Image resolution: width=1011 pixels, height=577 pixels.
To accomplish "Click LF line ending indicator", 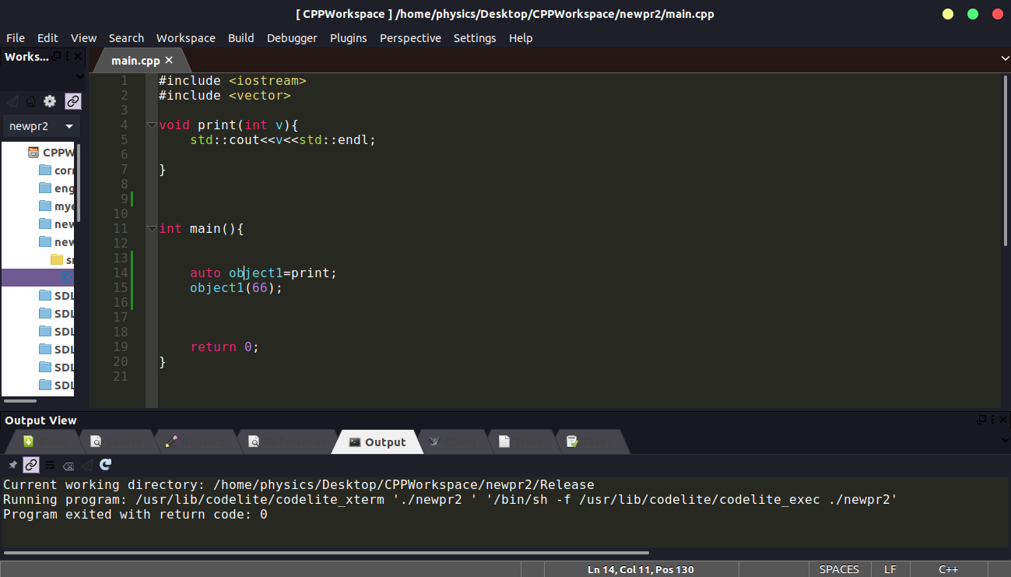I will [x=890, y=568].
